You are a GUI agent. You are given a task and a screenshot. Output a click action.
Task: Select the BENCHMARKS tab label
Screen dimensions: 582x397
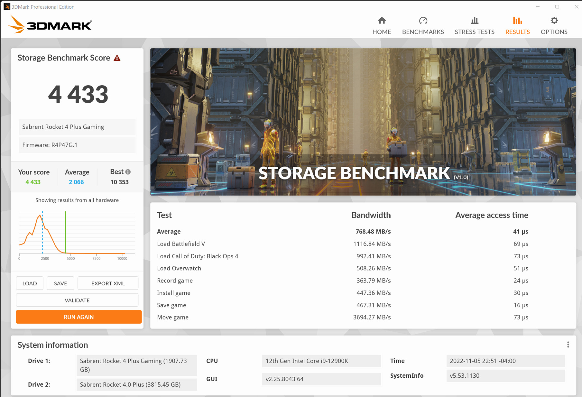pyautogui.click(x=423, y=32)
